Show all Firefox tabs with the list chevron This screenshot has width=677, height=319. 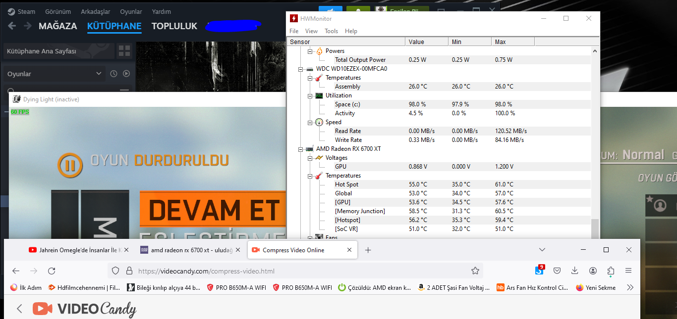(542, 250)
